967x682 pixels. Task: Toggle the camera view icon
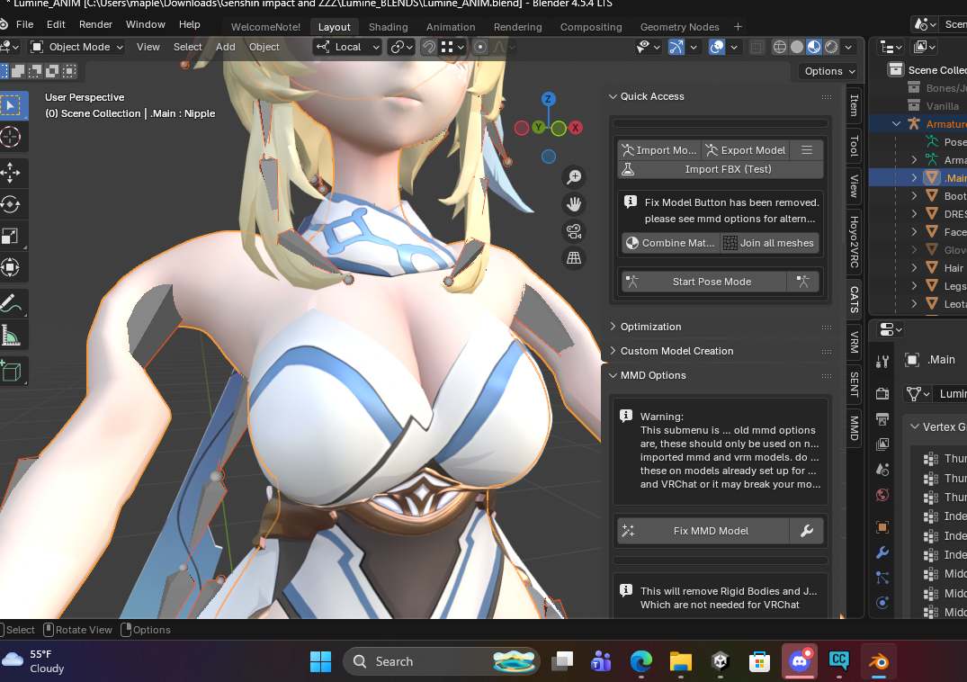click(574, 231)
